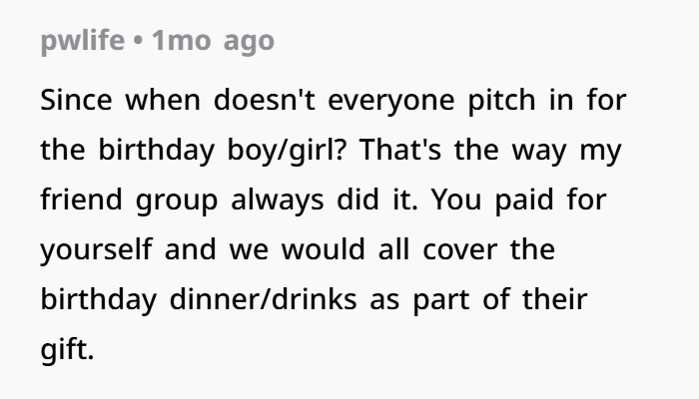699x399 pixels.
Task: Click the word group in the comment
Action: [x=177, y=201]
